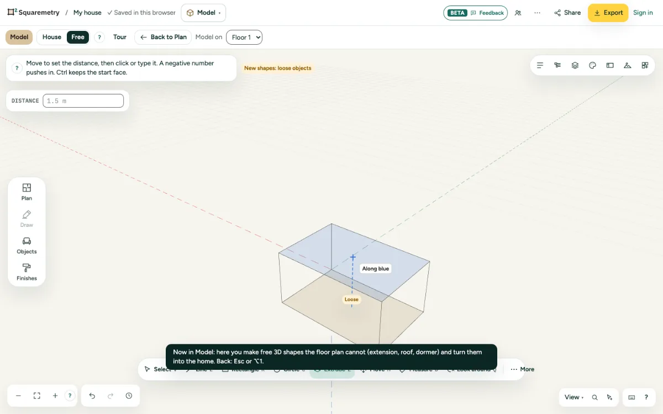Screen dimensions: 663x414
Task: Click the add-grid icon
Action: click(x=645, y=65)
